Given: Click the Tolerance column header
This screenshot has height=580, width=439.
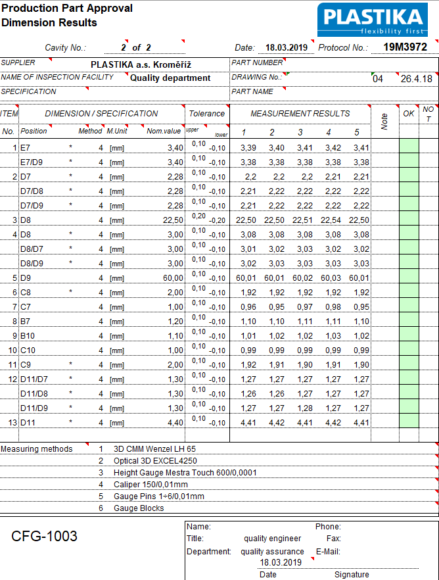Looking at the screenshot, I should coord(206,114).
